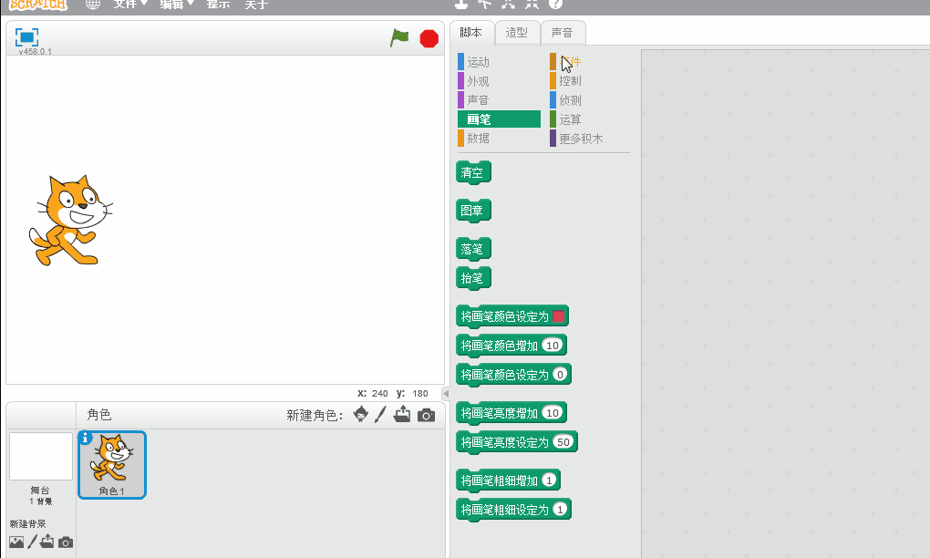Click value 1 in 将画笔粗细设定为 block
This screenshot has width=930, height=558.
click(560, 509)
